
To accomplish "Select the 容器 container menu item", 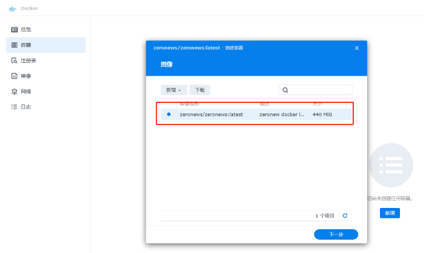I will pyautogui.click(x=46, y=45).
